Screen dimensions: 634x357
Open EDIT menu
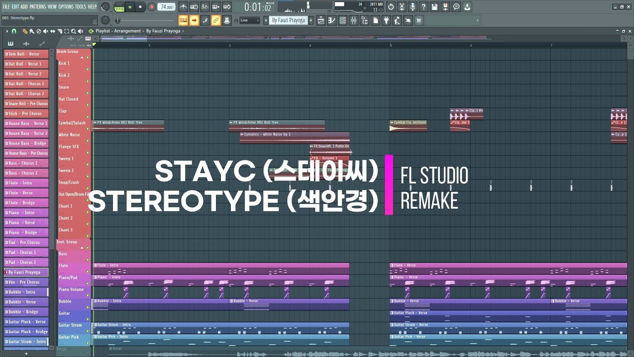(x=16, y=7)
